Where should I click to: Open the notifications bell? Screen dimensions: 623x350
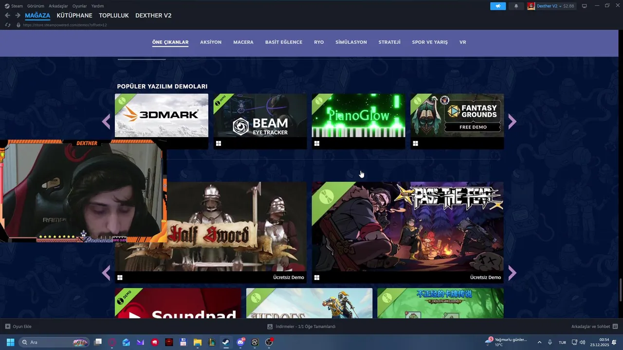coord(516,6)
